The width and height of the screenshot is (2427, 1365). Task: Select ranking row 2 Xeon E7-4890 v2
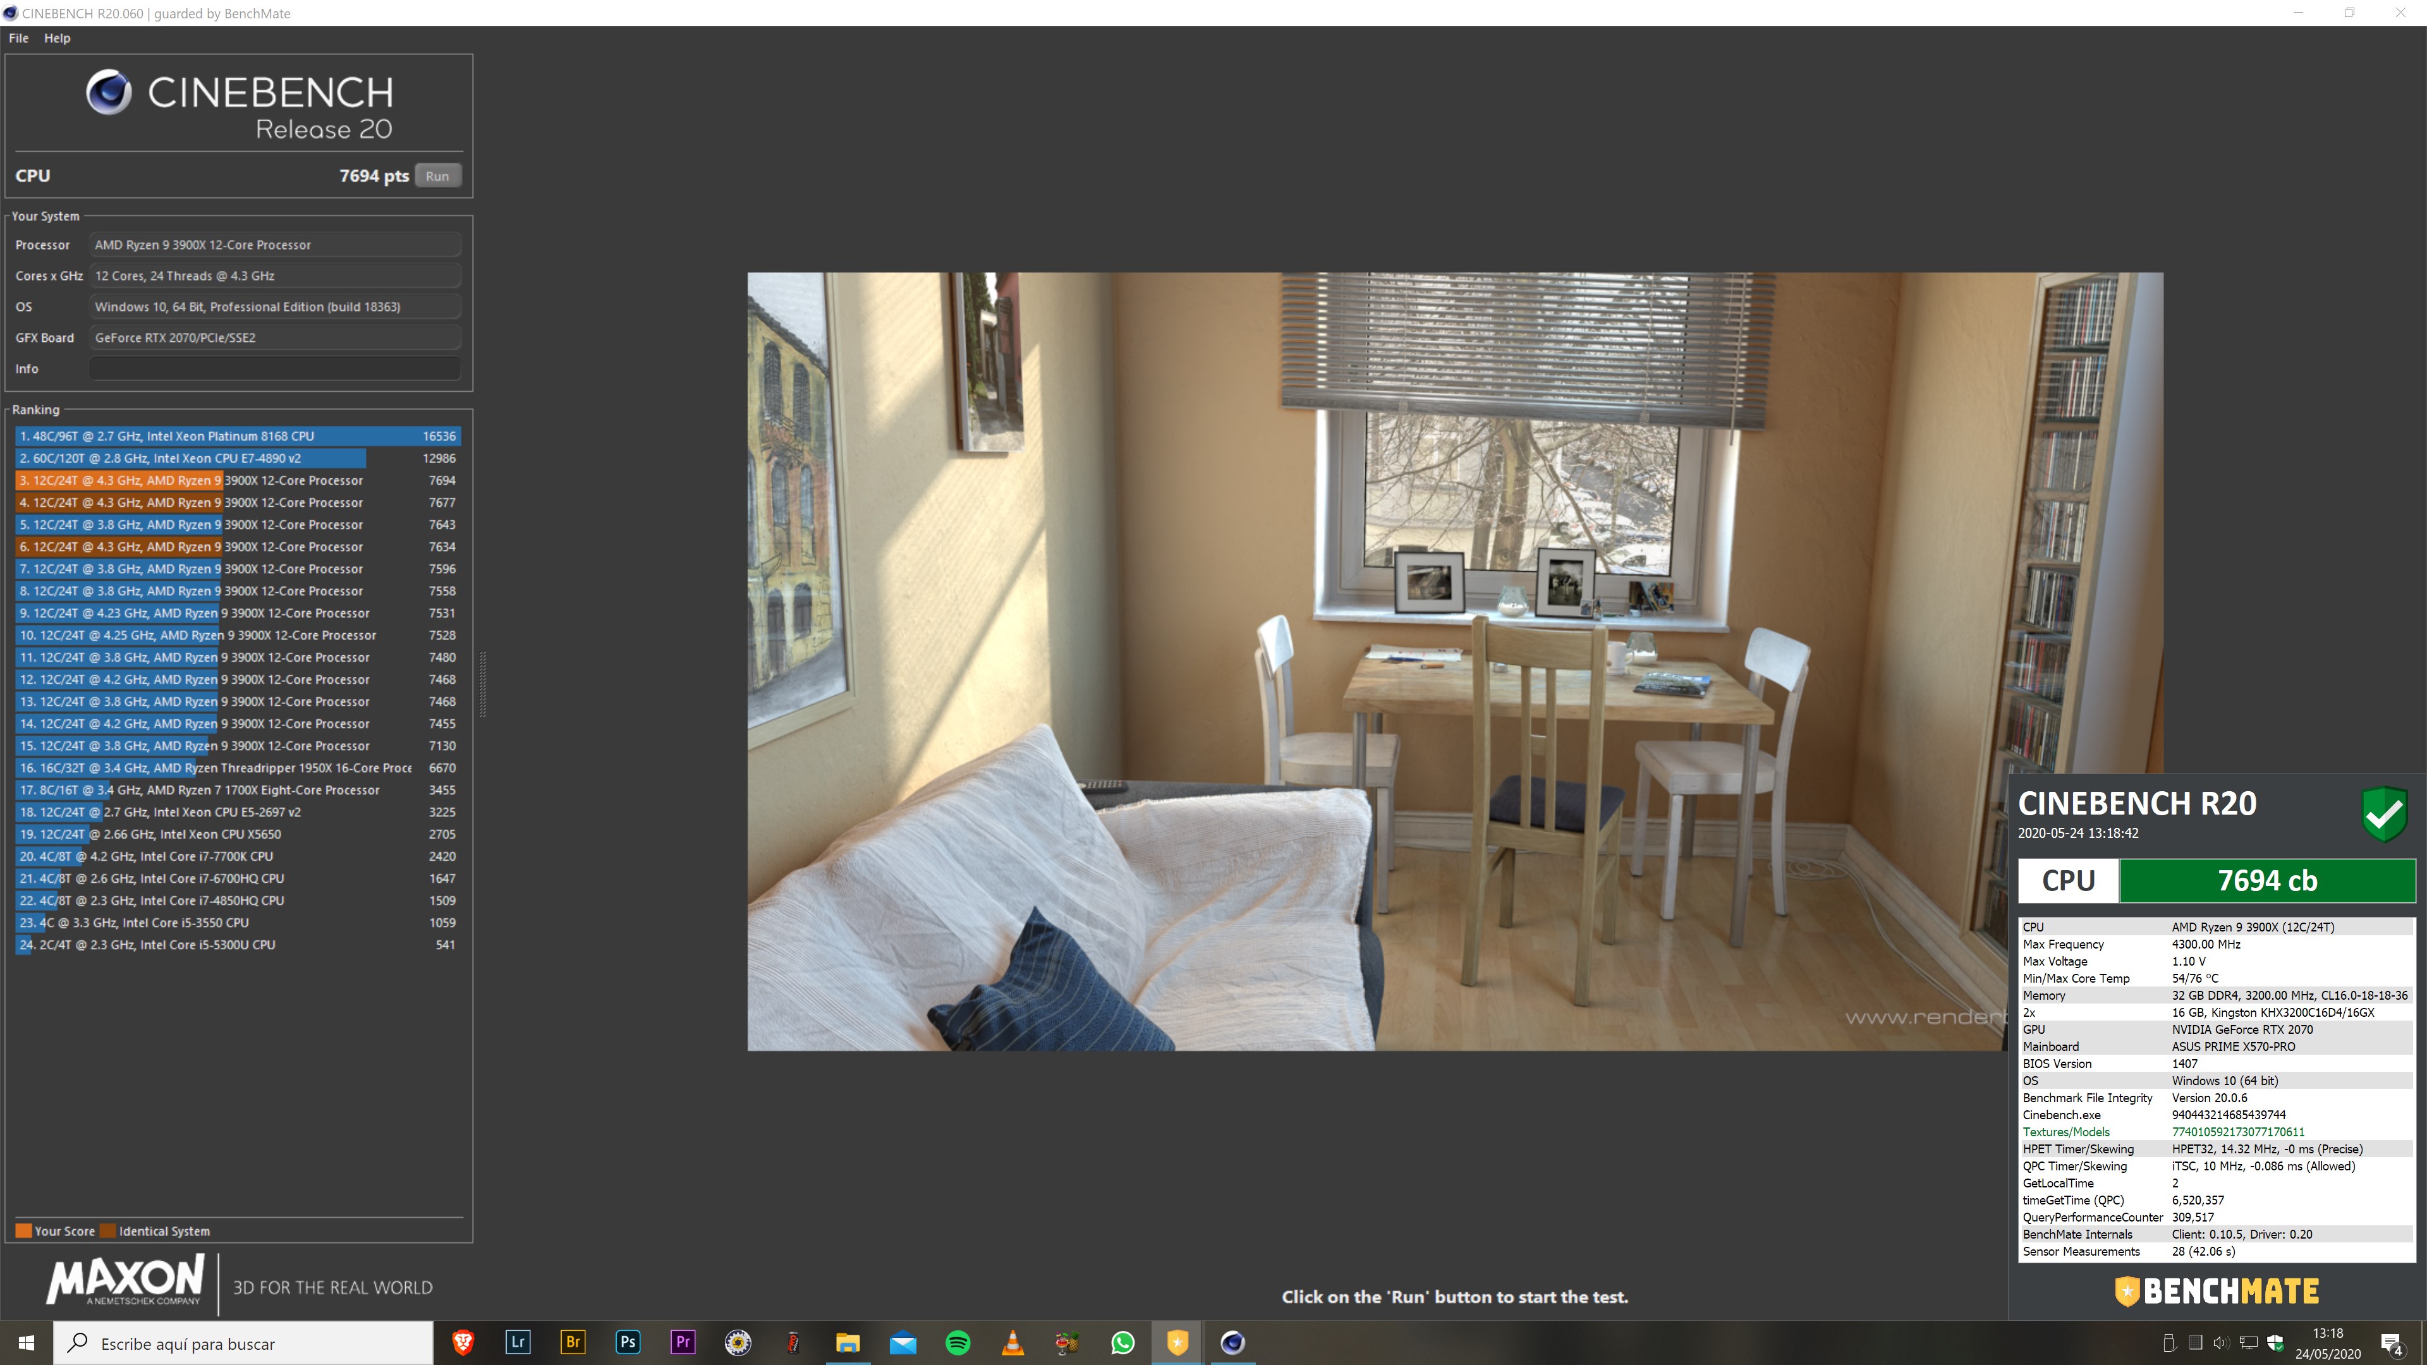click(x=238, y=458)
